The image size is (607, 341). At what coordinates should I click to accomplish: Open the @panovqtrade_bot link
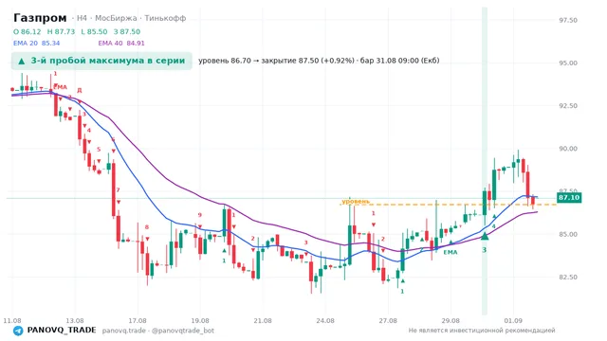pos(183,331)
